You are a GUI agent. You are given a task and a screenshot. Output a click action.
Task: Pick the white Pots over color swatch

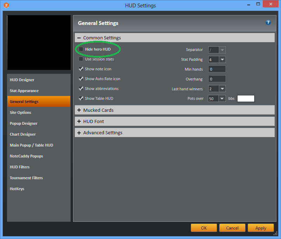pos(246,99)
